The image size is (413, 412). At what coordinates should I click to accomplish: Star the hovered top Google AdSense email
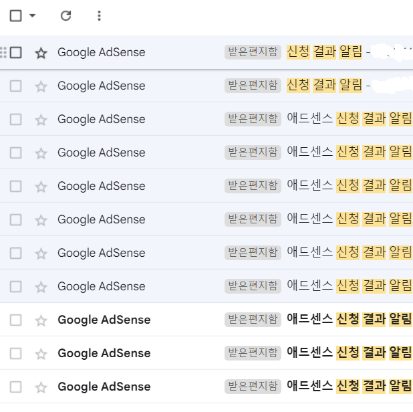tap(41, 53)
